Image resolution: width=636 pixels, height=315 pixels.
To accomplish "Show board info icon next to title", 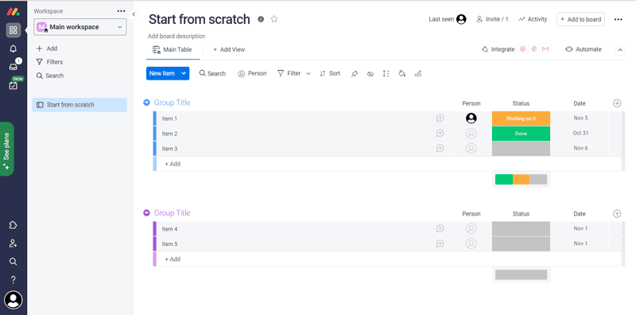I will pyautogui.click(x=261, y=19).
